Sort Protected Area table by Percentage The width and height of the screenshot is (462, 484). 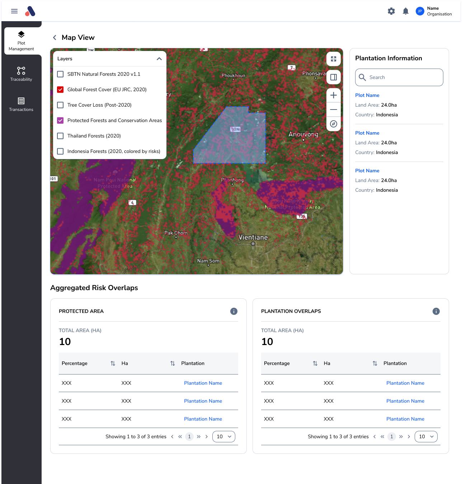tap(113, 363)
